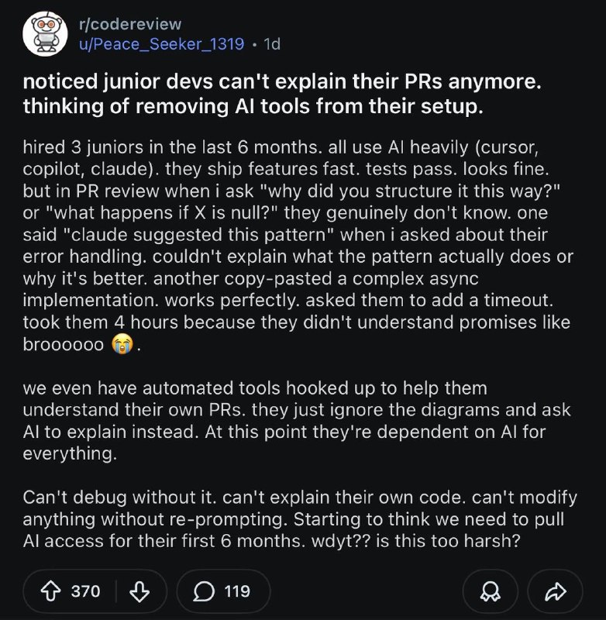Open the post via its bold title

pyautogui.click(x=282, y=94)
